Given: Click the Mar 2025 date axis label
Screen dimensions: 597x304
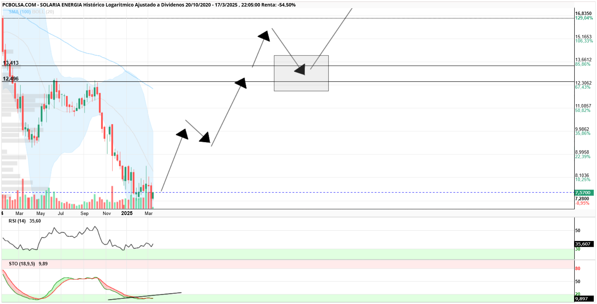Looking at the screenshot, I should (149, 213).
